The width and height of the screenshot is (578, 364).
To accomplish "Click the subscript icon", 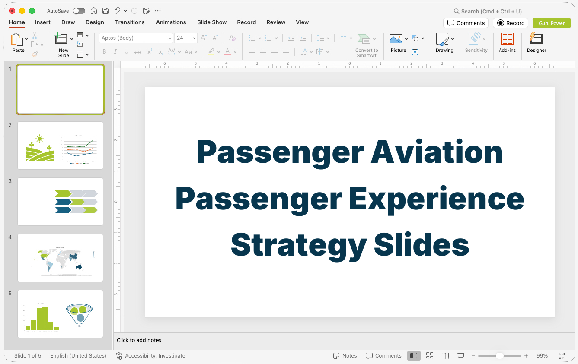I will (x=161, y=52).
